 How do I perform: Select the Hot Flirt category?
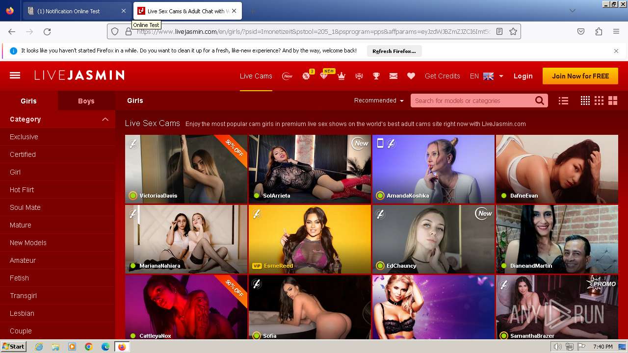point(22,190)
